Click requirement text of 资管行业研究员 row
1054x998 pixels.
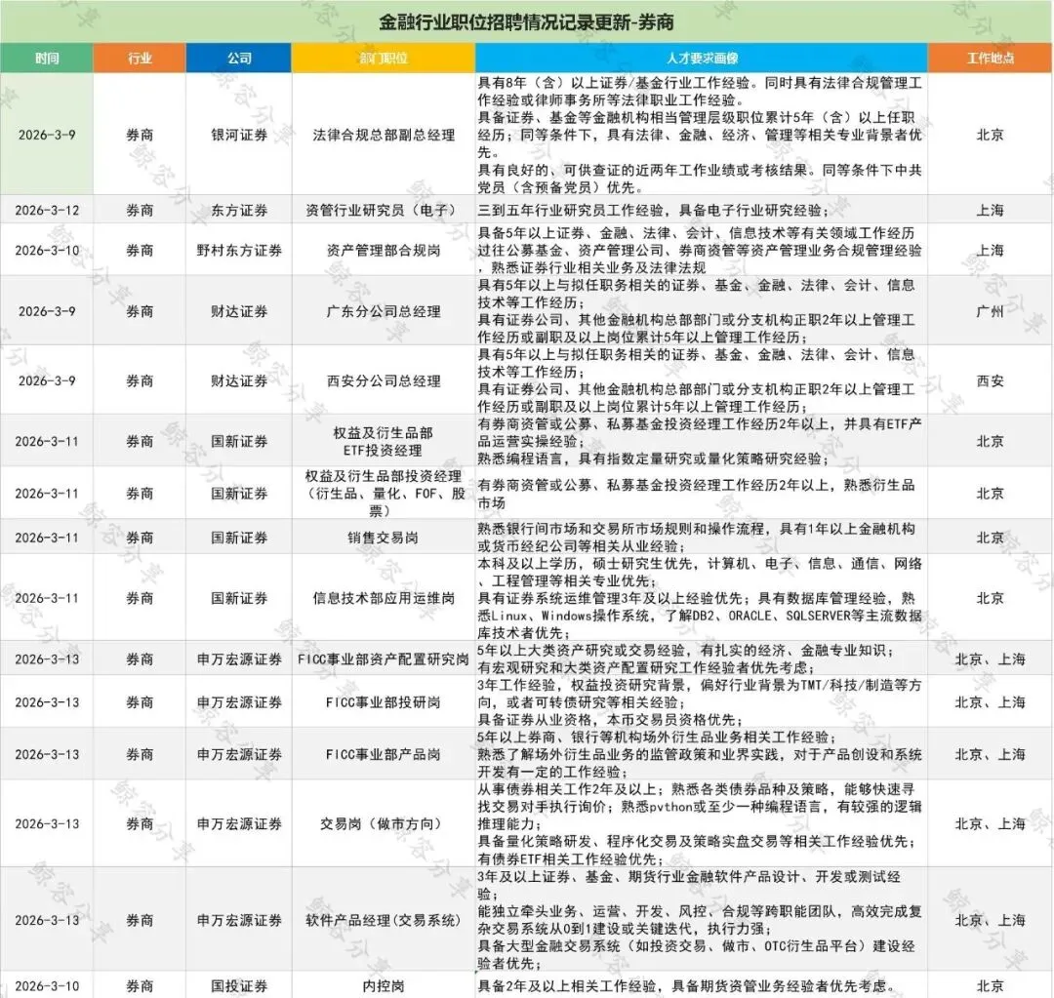pyautogui.click(x=653, y=211)
